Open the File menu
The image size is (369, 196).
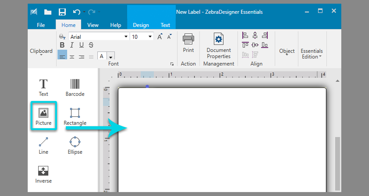41,25
